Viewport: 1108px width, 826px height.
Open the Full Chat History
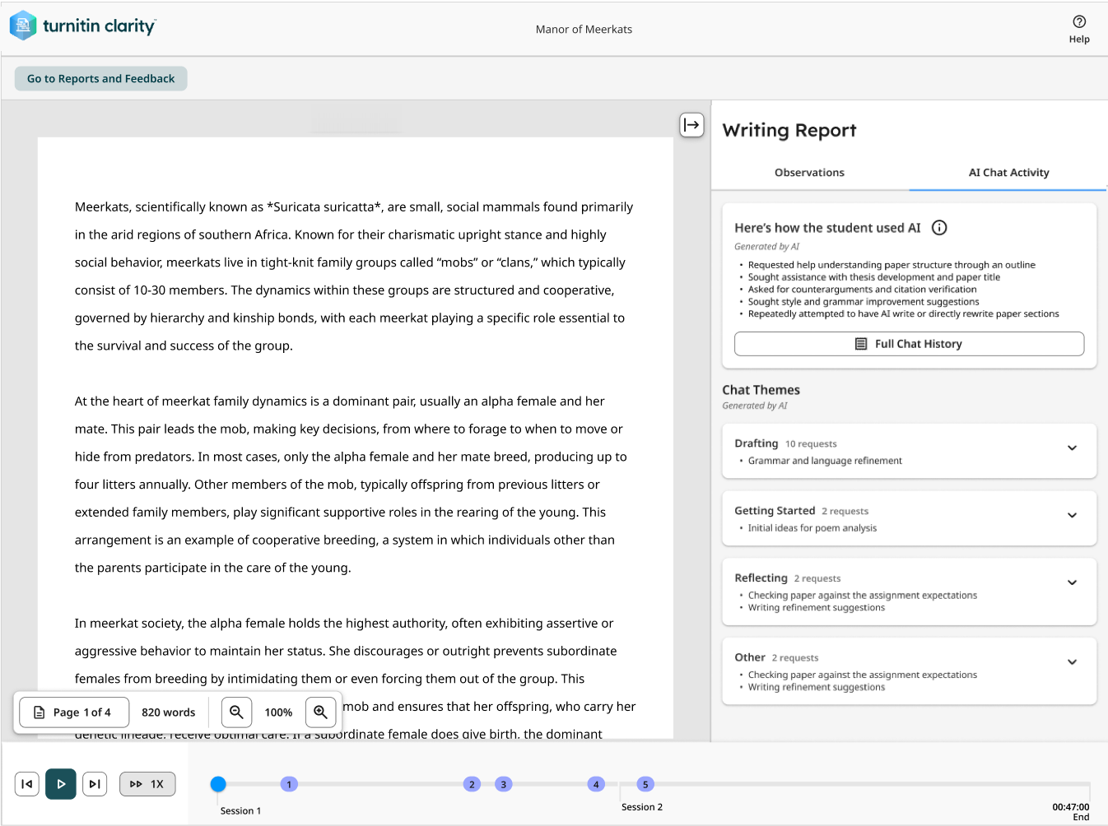click(908, 343)
